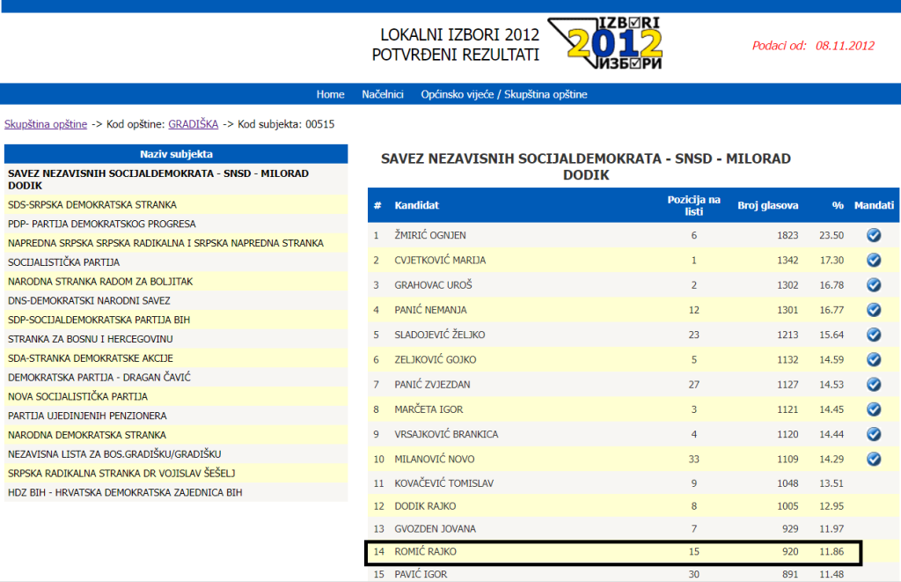The width and height of the screenshot is (901, 582).
Task: Open the Home menu item
Action: coord(330,94)
